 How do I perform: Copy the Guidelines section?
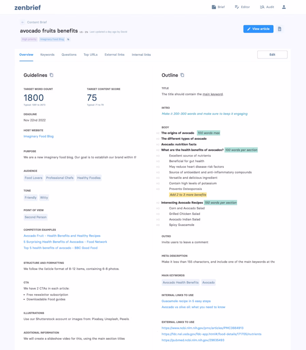52,75
